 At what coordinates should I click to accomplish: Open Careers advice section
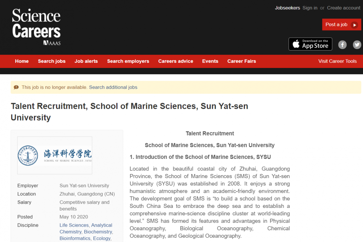tap(176, 61)
